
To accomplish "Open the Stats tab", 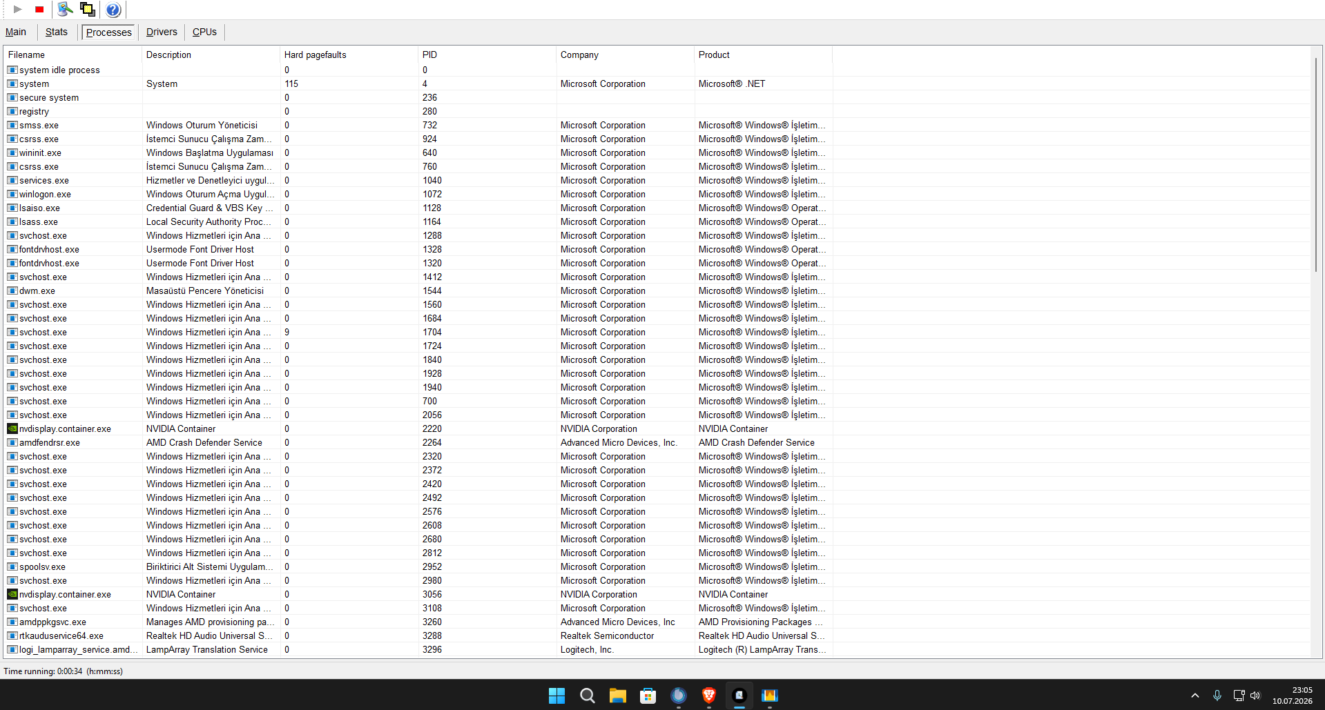I will (57, 32).
